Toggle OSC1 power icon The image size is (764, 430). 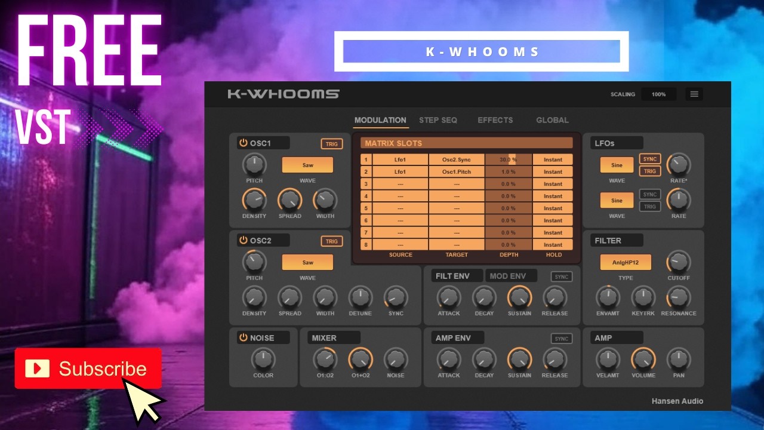[243, 143]
